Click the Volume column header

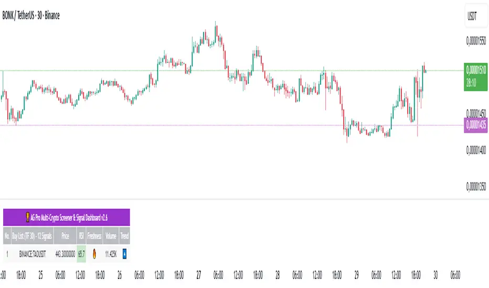[x=111, y=236]
